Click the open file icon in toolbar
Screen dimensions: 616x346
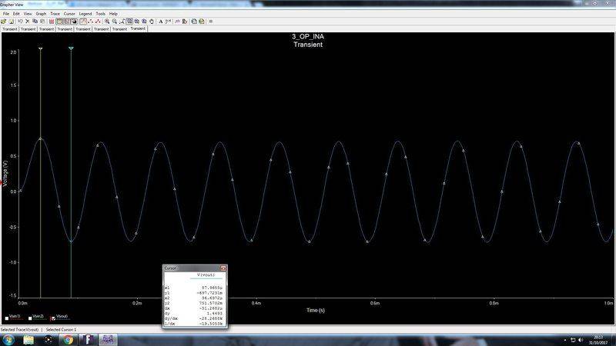click(x=4, y=22)
